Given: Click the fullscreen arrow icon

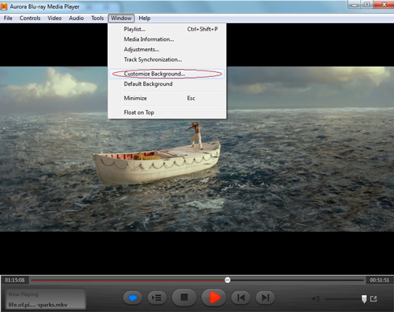Looking at the screenshot, I should pos(373,298).
